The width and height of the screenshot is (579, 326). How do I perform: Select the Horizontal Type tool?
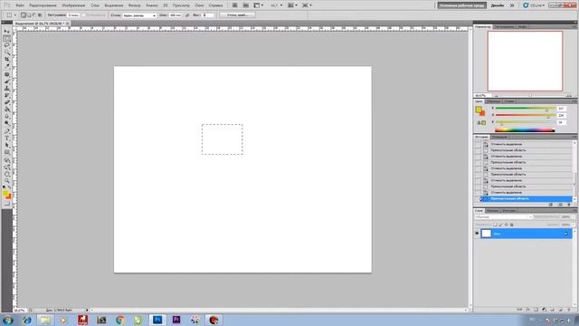click(x=7, y=138)
